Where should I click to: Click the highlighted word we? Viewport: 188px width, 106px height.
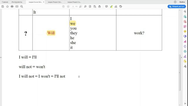(73, 24)
